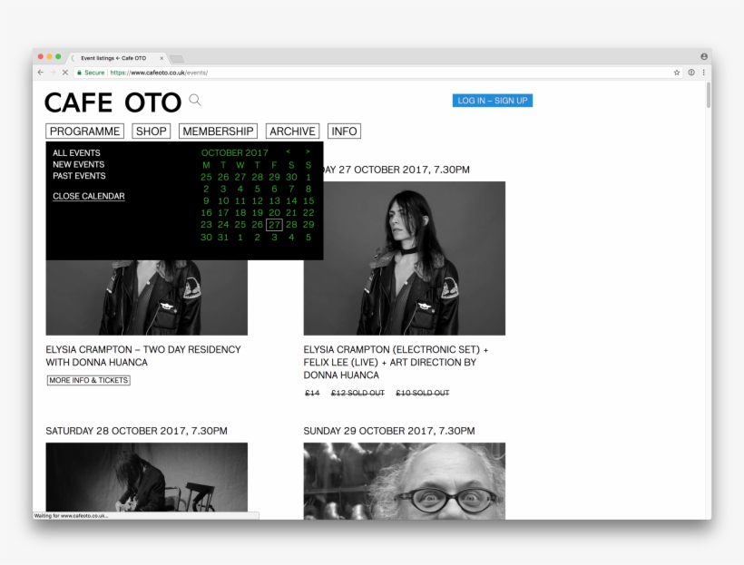Click the OCTOBER 2017 calendar heading
Viewport: 744px width, 565px height.
tap(234, 152)
